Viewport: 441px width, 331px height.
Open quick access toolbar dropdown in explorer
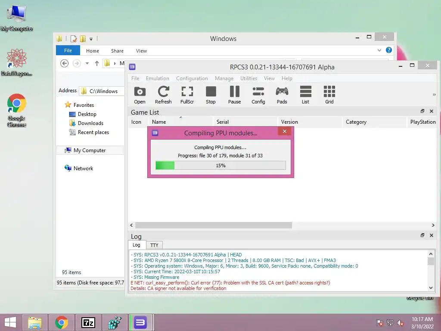(91, 39)
